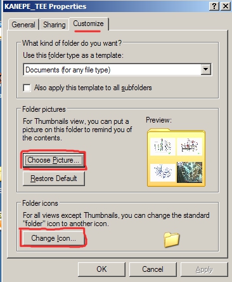Dismiss the dialog with Cancel
232x282 pixels.
coord(153,269)
